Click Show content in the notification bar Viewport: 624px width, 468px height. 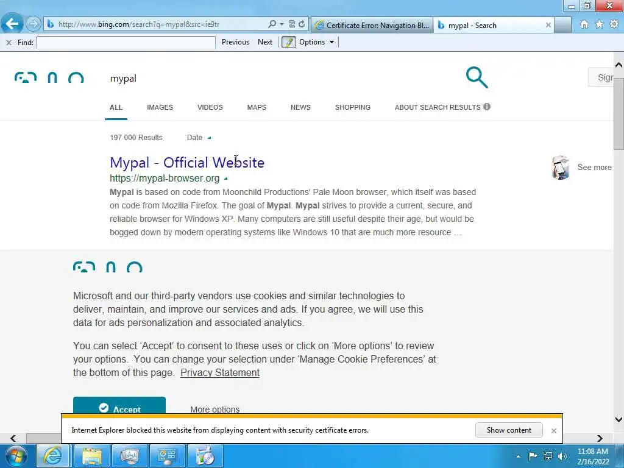coord(509,430)
